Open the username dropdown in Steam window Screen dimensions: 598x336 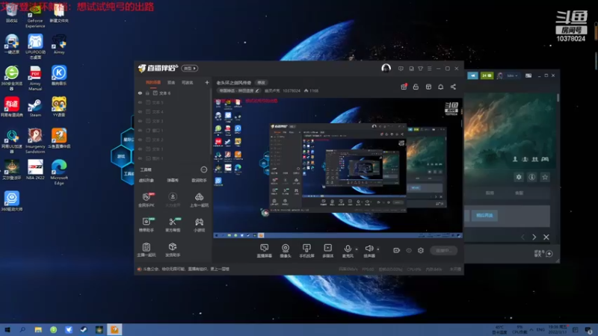[512, 76]
